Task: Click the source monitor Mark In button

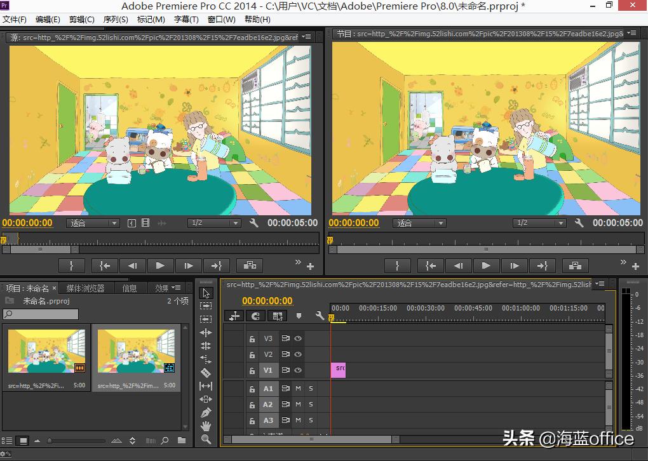Action: click(x=72, y=266)
